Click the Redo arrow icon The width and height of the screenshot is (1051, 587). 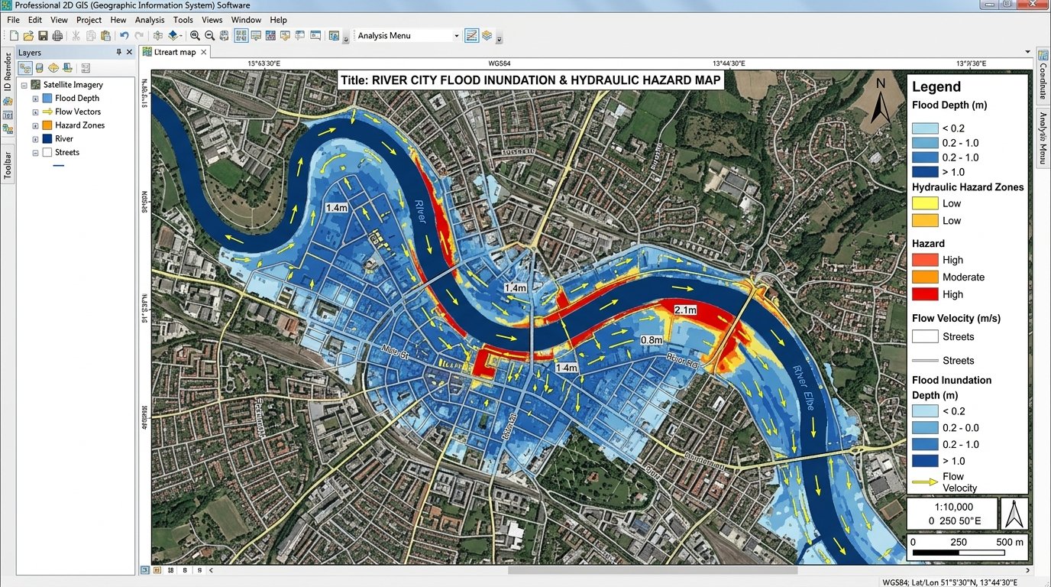[139, 35]
